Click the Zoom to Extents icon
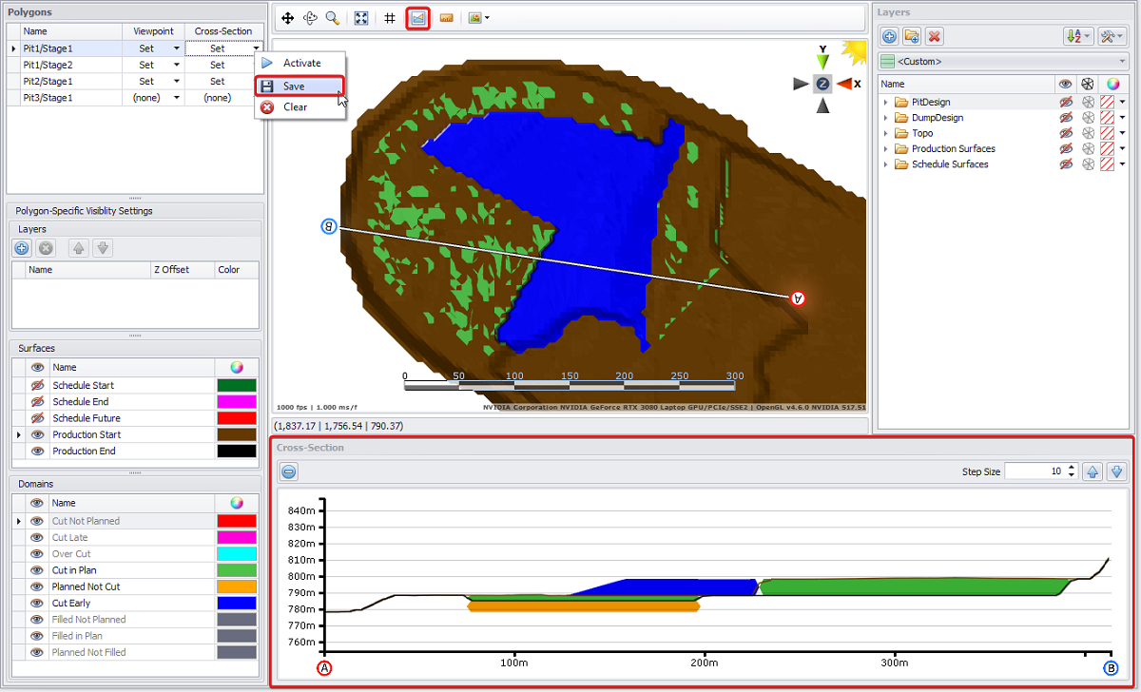1141x692 pixels. coord(361,18)
